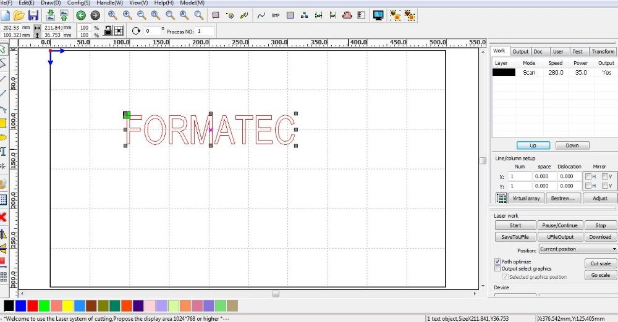Pick the black color swatch in palette
This screenshot has width=618, height=322.
pyautogui.click(x=9, y=306)
